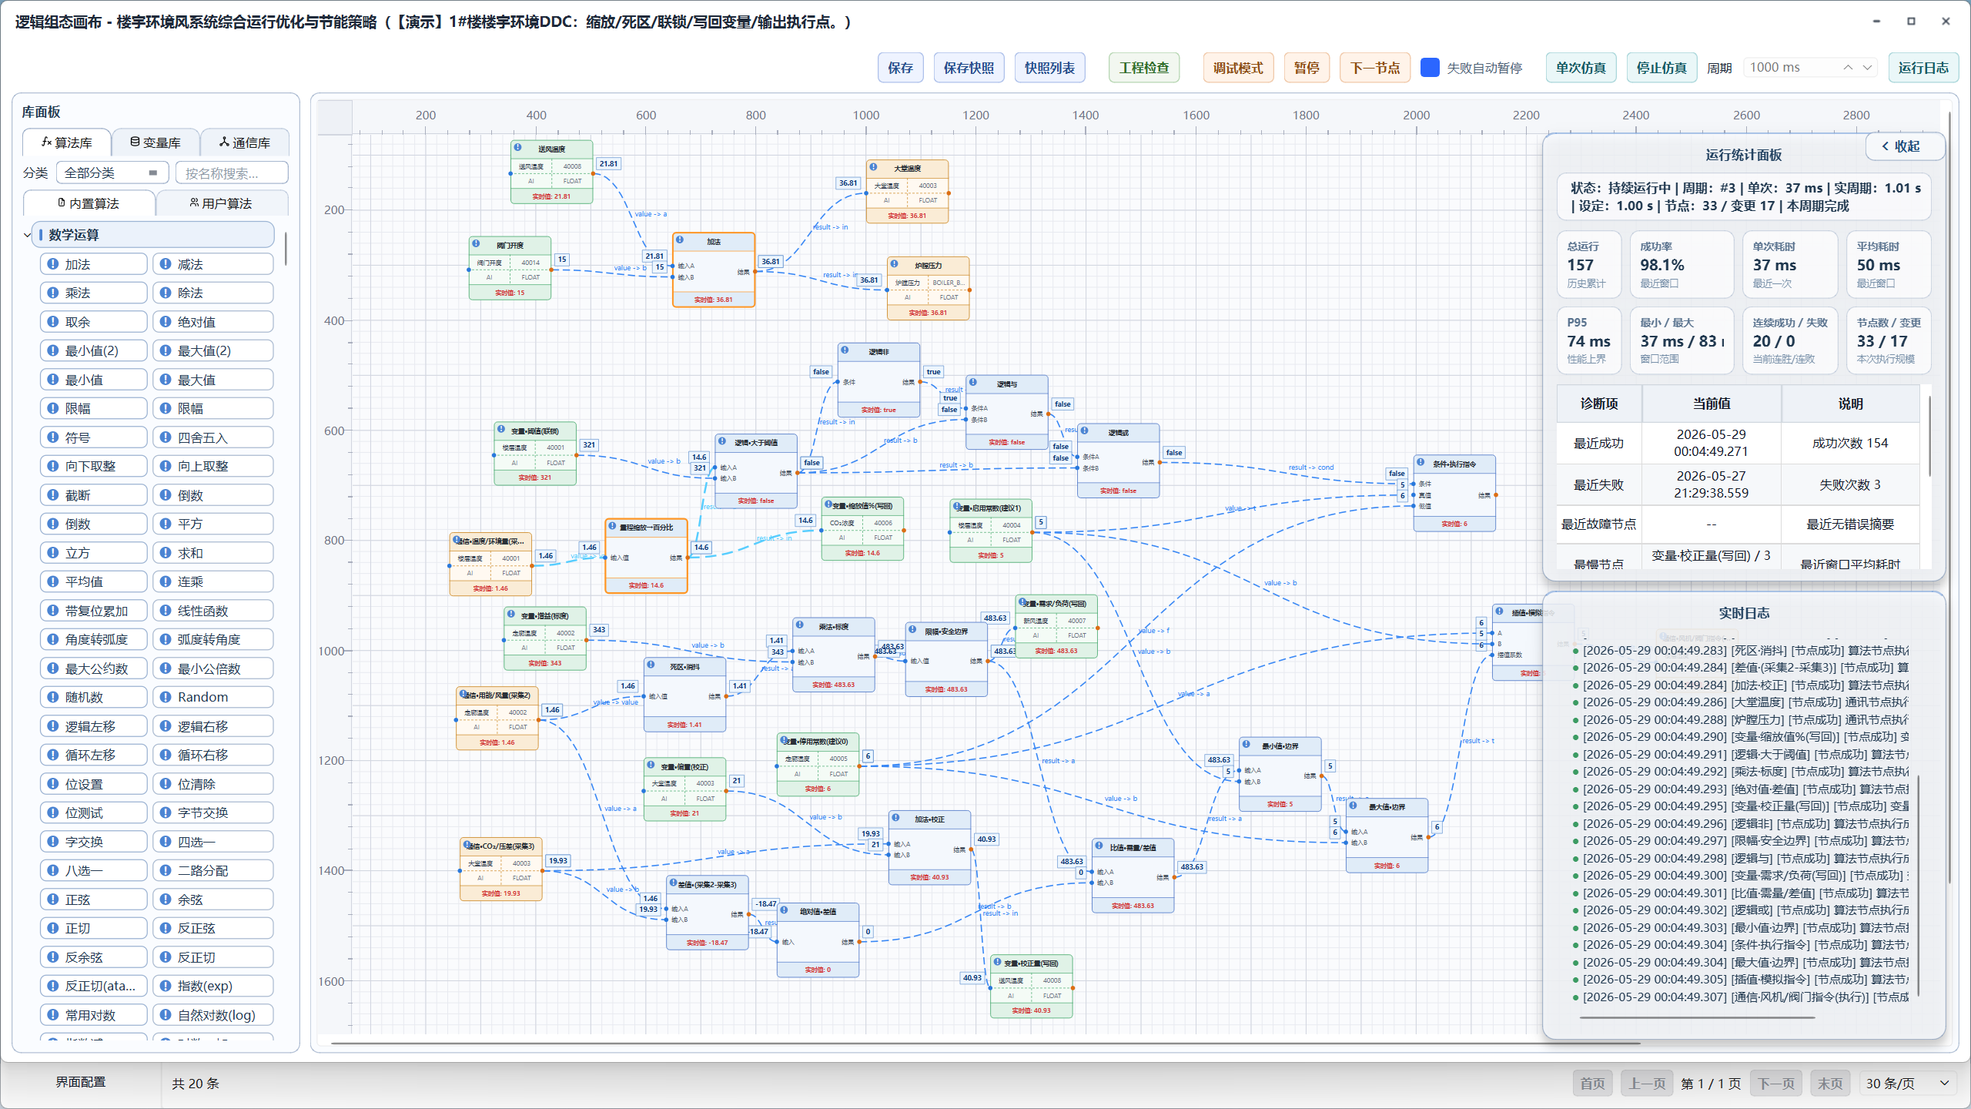
Task: Click the 按名称搜索 search field
Action: click(232, 173)
